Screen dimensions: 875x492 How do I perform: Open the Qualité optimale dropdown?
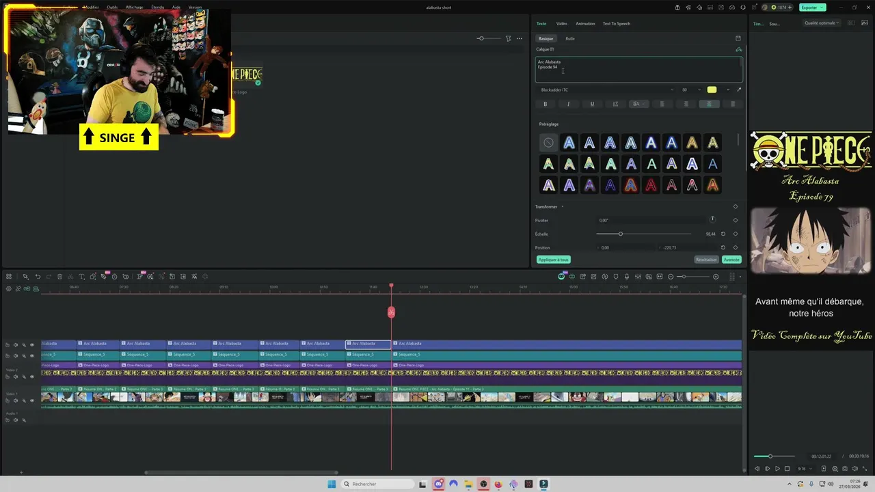(x=822, y=23)
